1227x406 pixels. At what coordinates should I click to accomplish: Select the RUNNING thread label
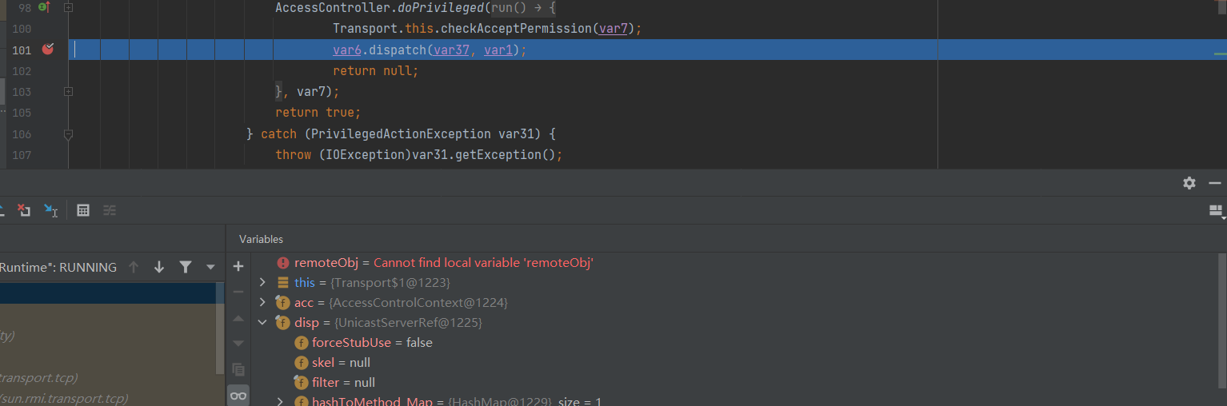point(58,267)
